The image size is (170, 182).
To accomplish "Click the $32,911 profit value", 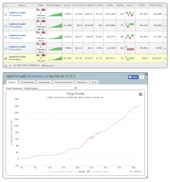I will click(110, 58).
